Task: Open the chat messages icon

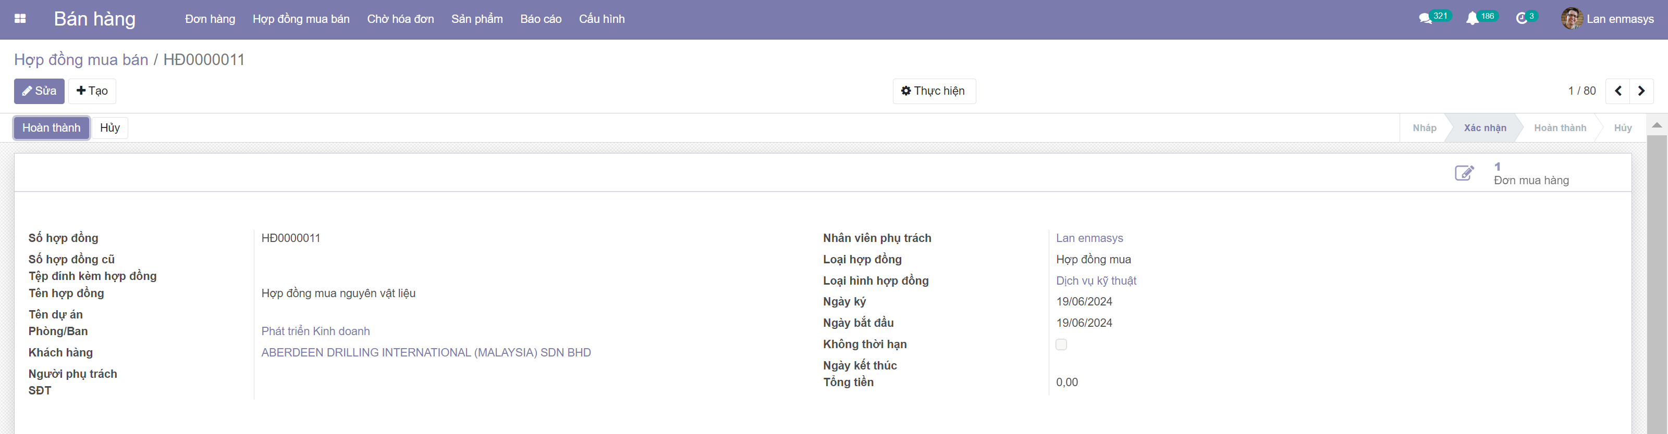Action: pos(1425,19)
